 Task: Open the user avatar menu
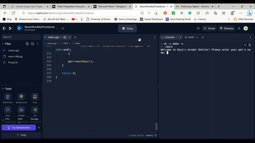[246, 28]
